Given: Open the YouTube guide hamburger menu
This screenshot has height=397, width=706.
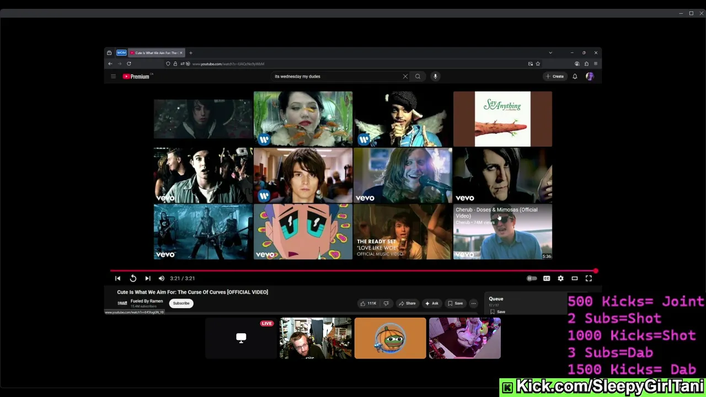Looking at the screenshot, I should tap(113, 77).
